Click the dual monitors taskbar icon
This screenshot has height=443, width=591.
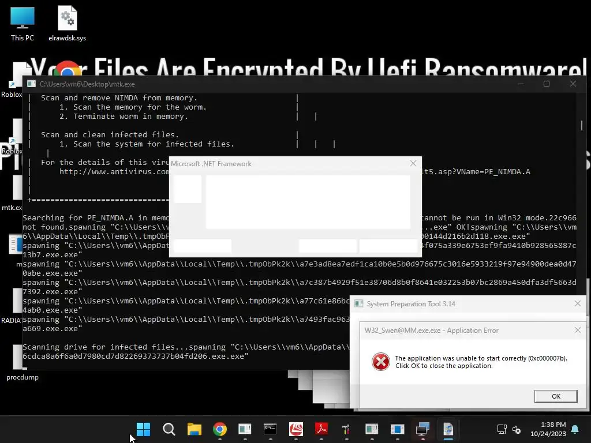tap(422, 429)
